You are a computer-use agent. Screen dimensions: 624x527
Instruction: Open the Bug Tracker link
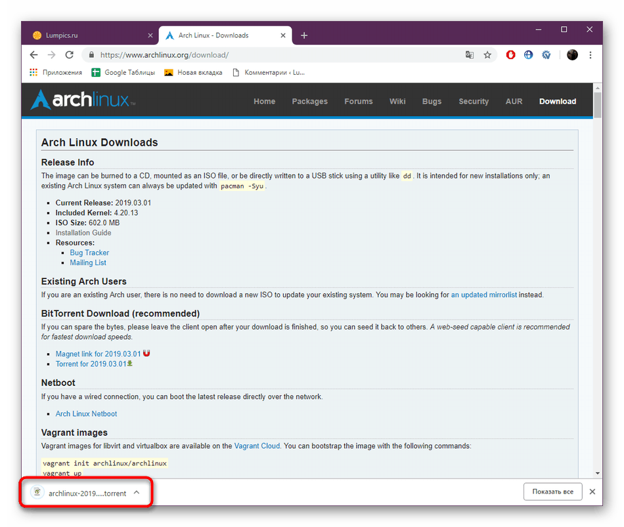pyautogui.click(x=89, y=253)
